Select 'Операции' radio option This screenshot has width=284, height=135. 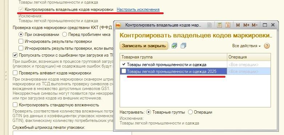click(x=190, y=112)
